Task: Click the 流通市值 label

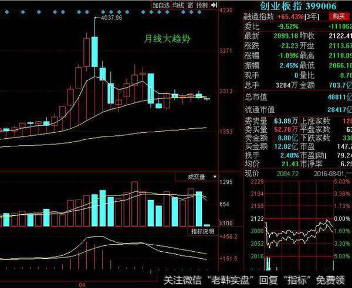Action: [x=260, y=109]
